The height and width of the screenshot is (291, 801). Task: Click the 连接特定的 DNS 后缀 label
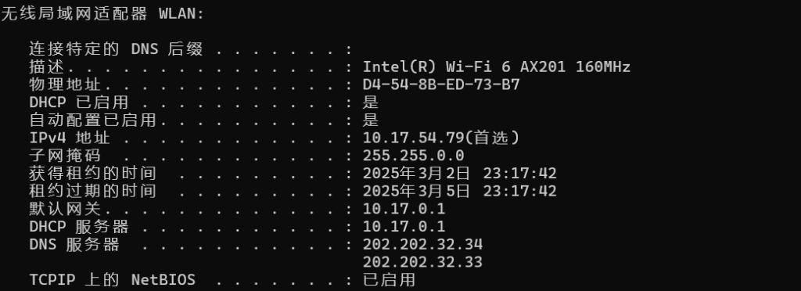[116, 49]
